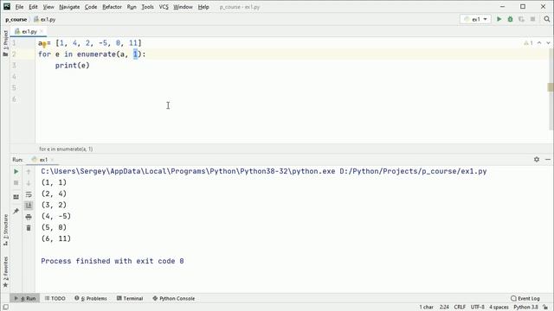Open the Project tool window sidebar
Viewport: 554px width, 311px height.
point(5,43)
